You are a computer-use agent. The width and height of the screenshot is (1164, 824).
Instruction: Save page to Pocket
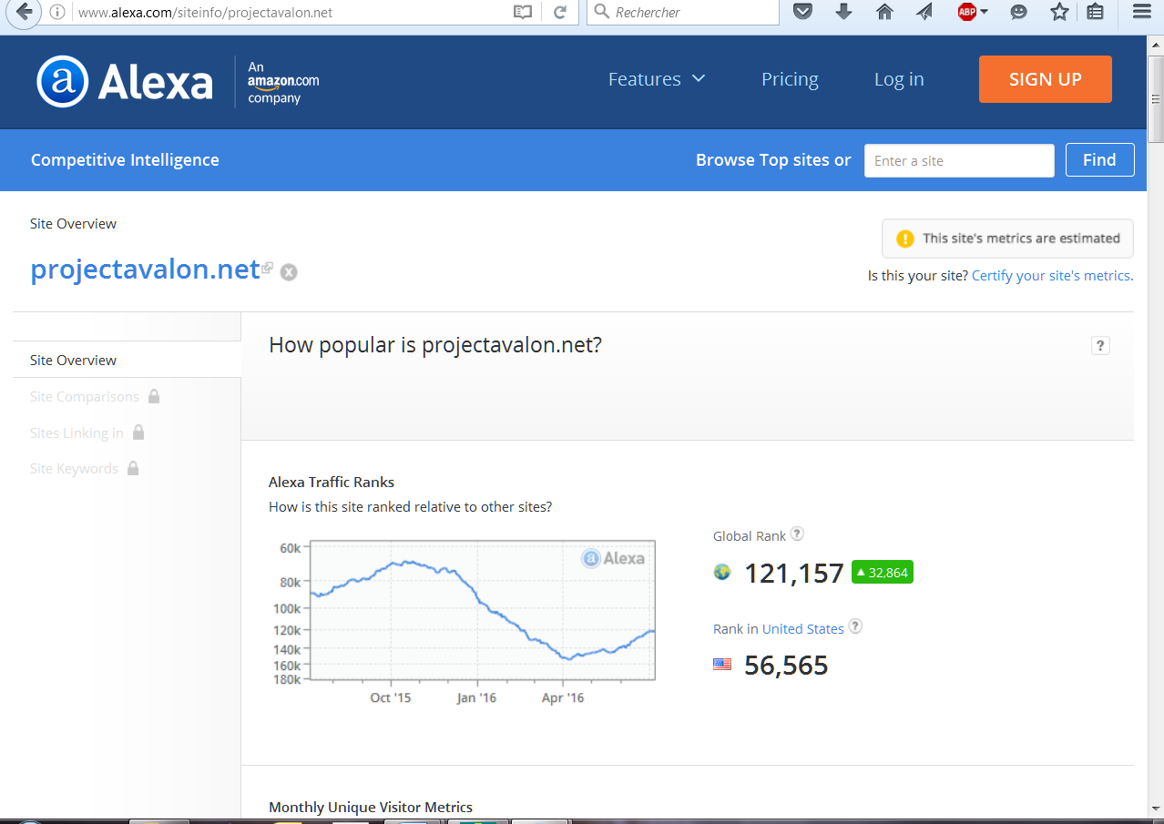[x=802, y=12]
